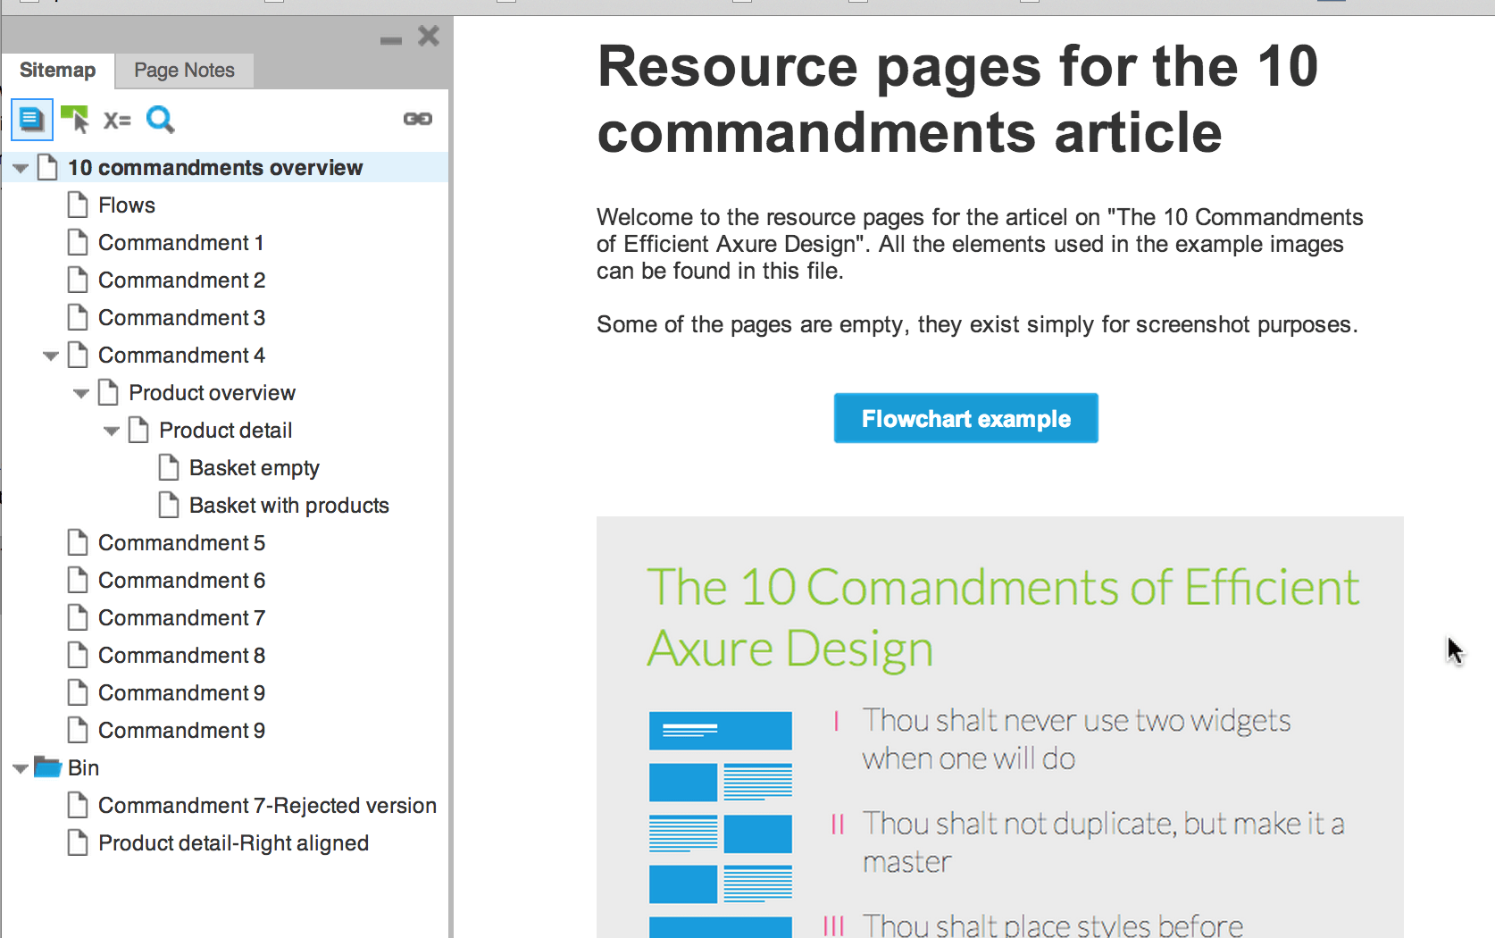
Task: Click the Flowchart example button
Action: click(966, 418)
